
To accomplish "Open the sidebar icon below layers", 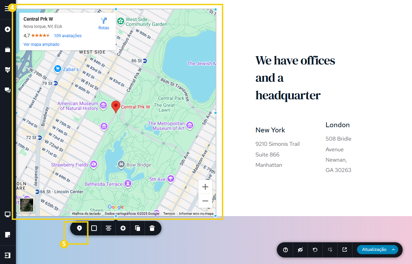I will pyautogui.click(x=8, y=70).
